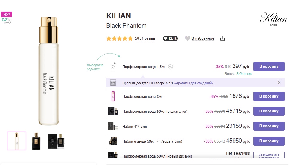Open the «Ароматы для свиданий» set link
The image size is (293, 165).
pyautogui.click(x=194, y=83)
